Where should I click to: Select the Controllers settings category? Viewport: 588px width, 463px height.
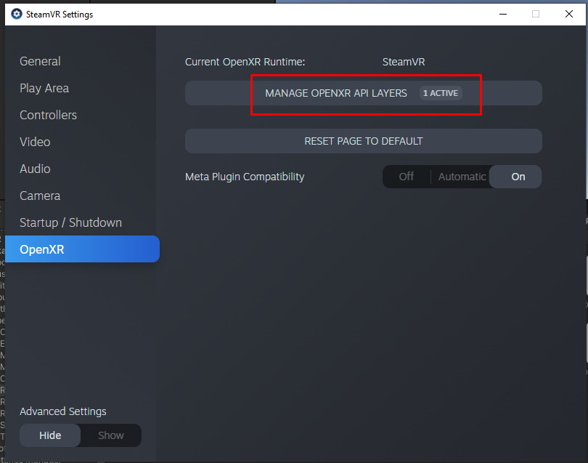pyautogui.click(x=48, y=115)
